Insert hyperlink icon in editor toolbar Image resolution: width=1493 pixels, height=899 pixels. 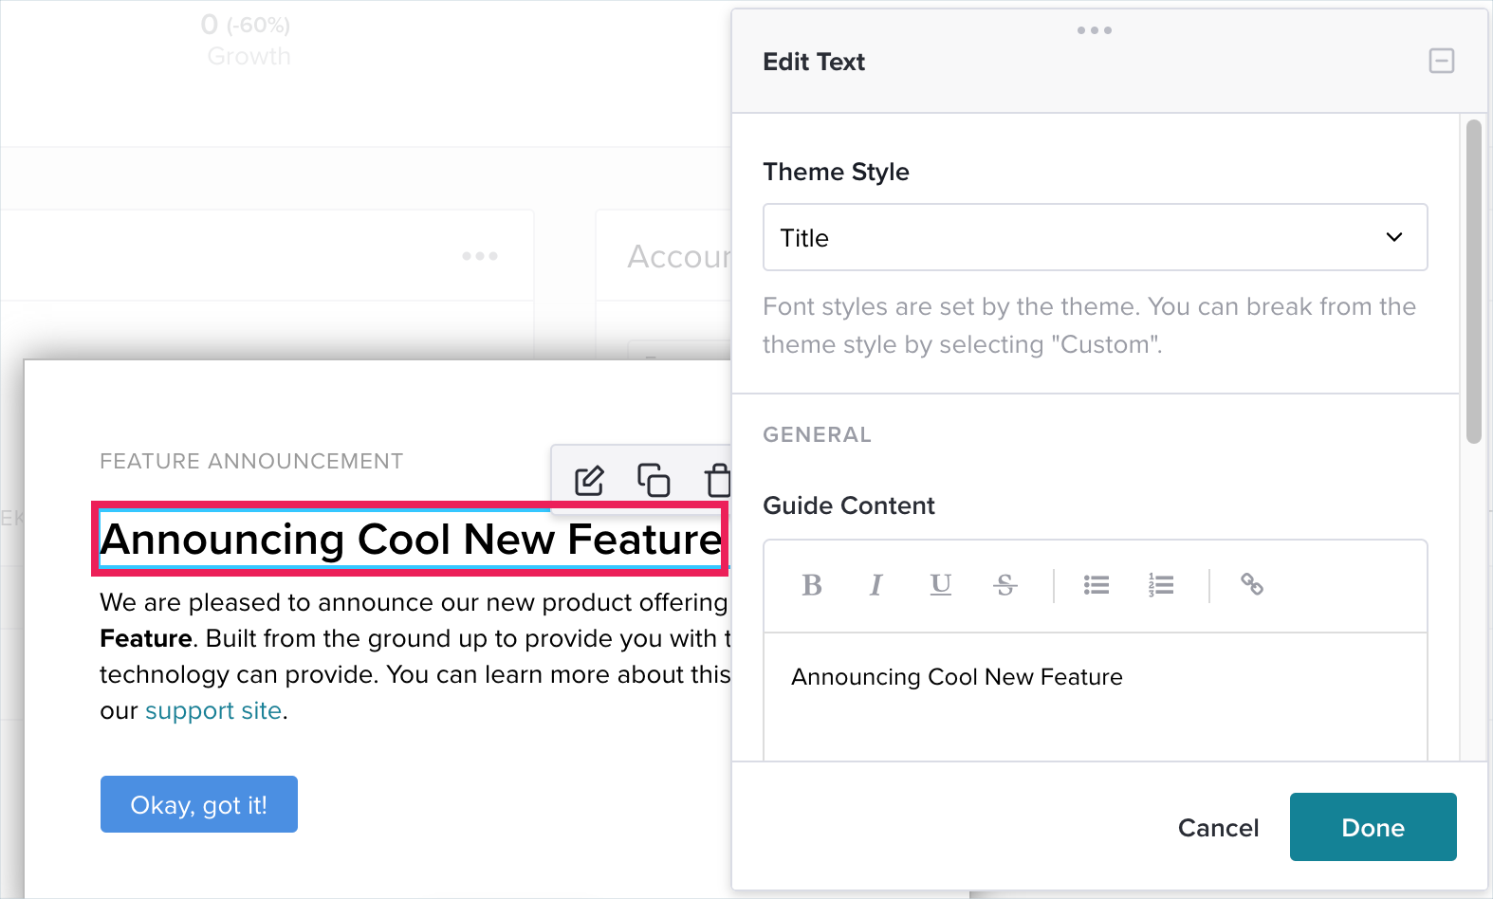1252,584
